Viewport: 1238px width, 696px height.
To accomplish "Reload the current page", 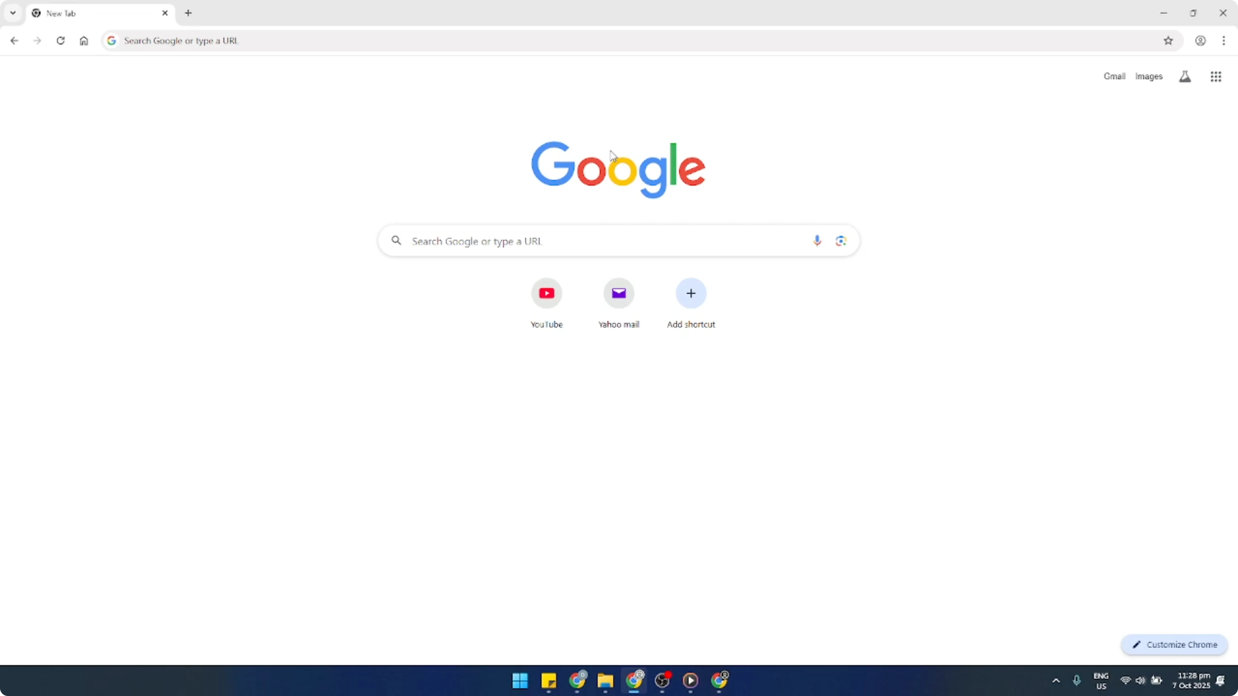I will coord(61,41).
